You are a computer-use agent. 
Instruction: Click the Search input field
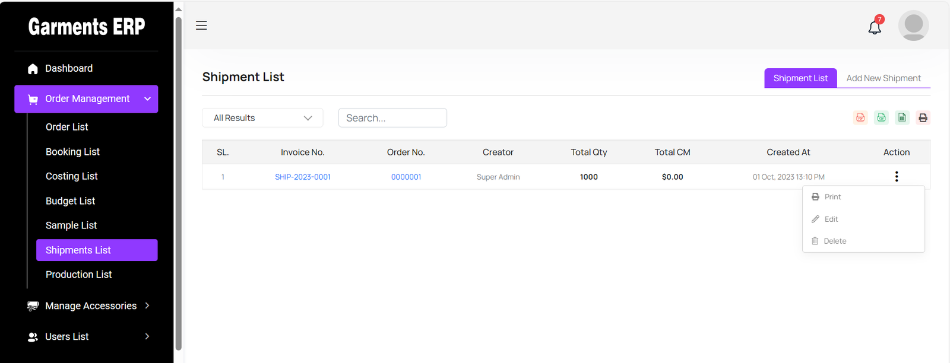[392, 118]
